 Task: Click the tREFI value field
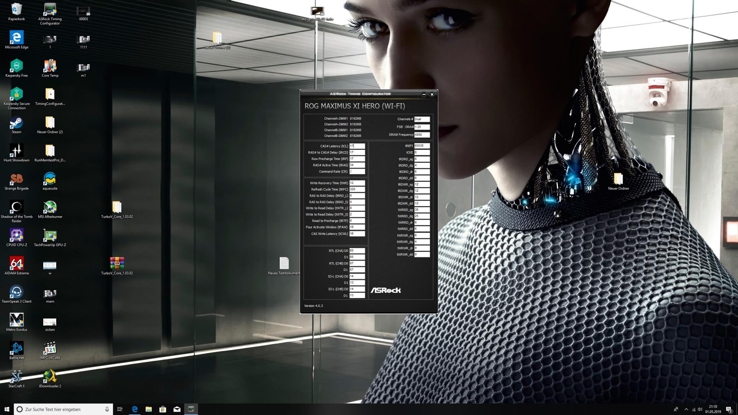pyautogui.click(x=422, y=146)
